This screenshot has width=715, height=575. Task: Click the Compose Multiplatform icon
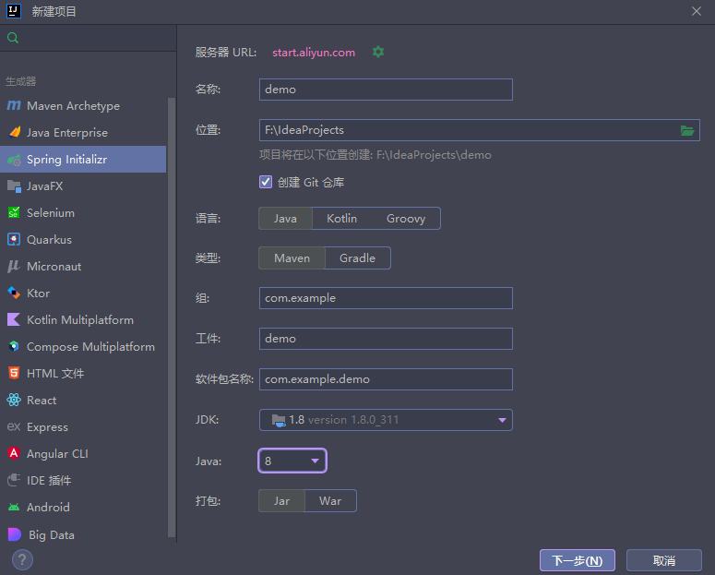coord(14,346)
